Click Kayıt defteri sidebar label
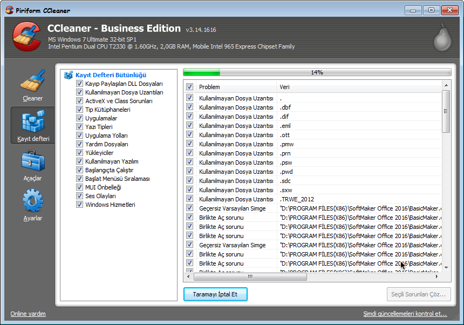 coord(33,139)
